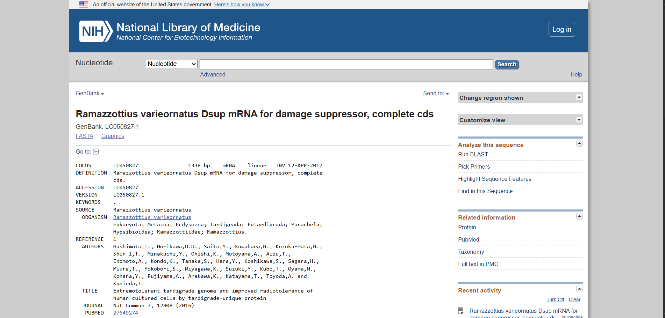Turn Off recent activity tracking
The height and width of the screenshot is (318, 665).
pos(555,300)
